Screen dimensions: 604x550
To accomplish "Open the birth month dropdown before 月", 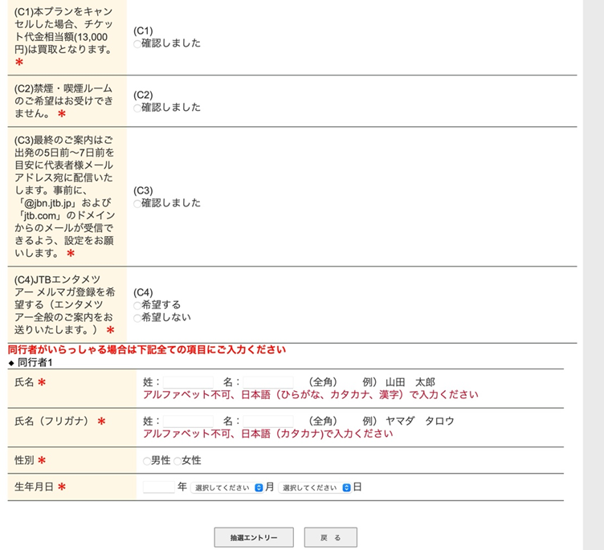I will pyautogui.click(x=227, y=487).
